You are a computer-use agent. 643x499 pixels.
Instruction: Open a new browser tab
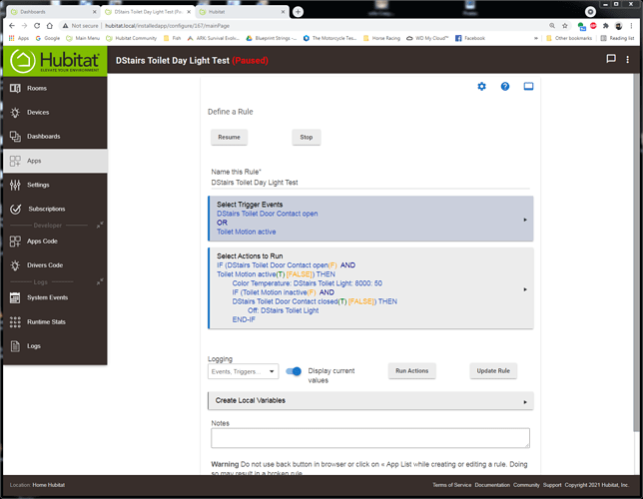click(x=299, y=12)
